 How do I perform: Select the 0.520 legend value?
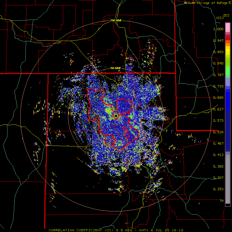coord(218,132)
